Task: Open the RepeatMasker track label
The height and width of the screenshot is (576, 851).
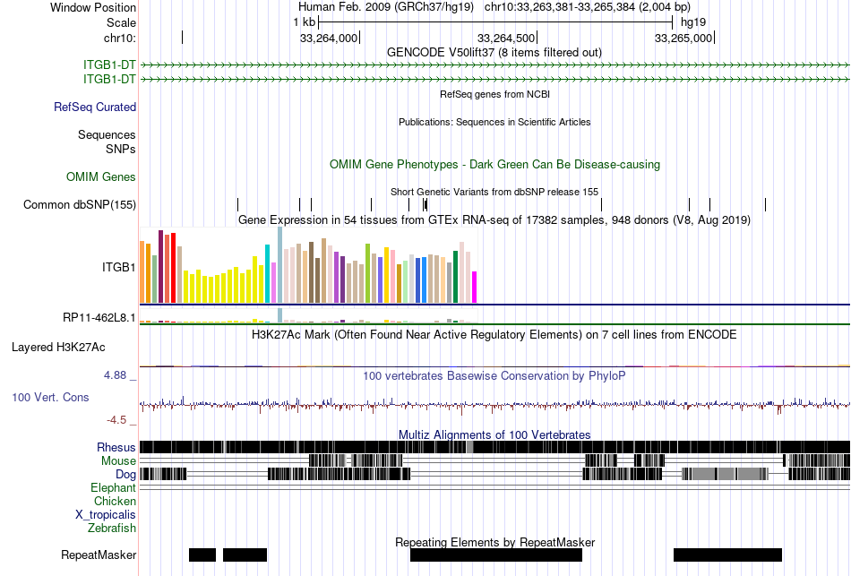Action: click(99, 555)
